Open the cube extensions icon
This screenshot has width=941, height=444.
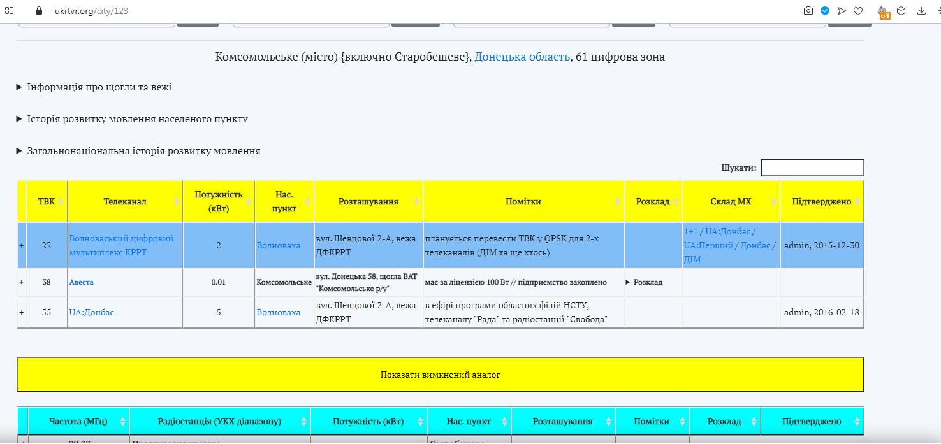point(901,11)
